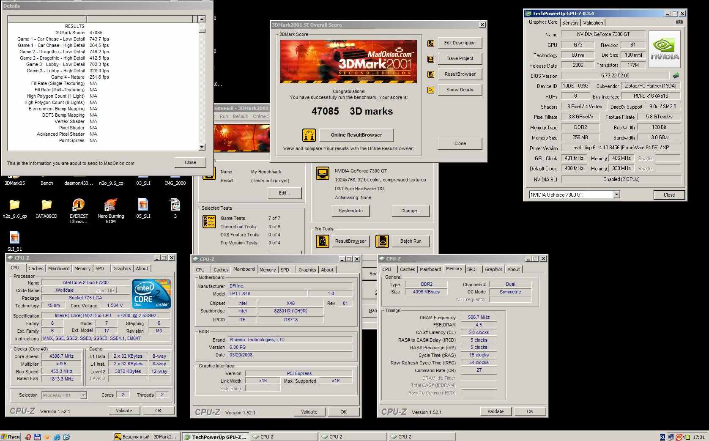Click the Batch Run button
Viewport: 709px width, 441px height.
tap(411, 241)
